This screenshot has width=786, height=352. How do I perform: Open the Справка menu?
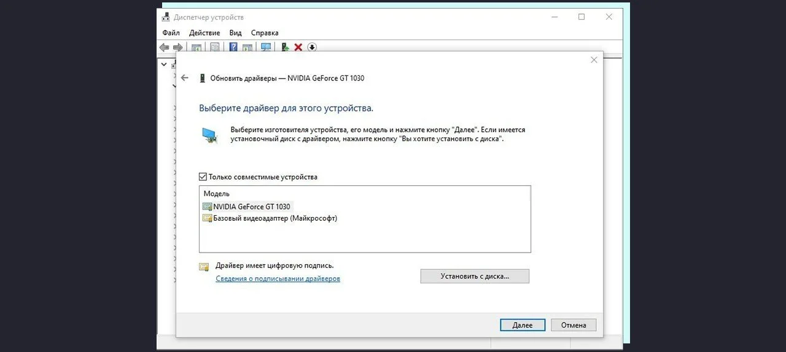coord(265,33)
